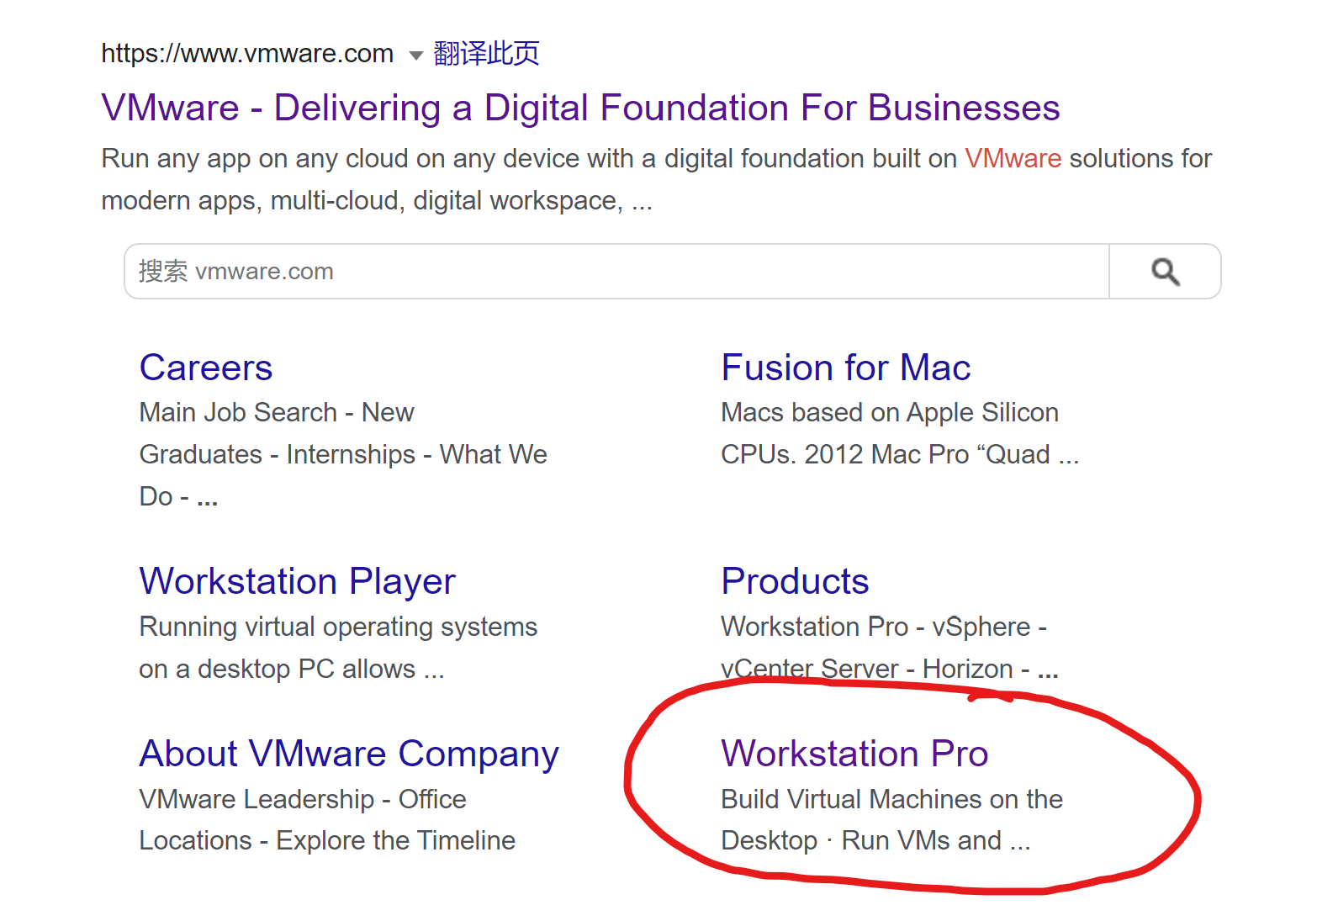
Task: Click the "Workstation Pro - vSphere -" description
Action: click(x=884, y=627)
